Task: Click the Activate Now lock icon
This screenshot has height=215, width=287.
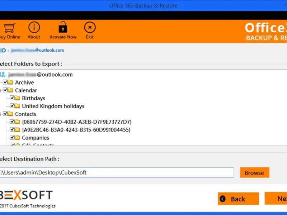Action: tap(63, 27)
